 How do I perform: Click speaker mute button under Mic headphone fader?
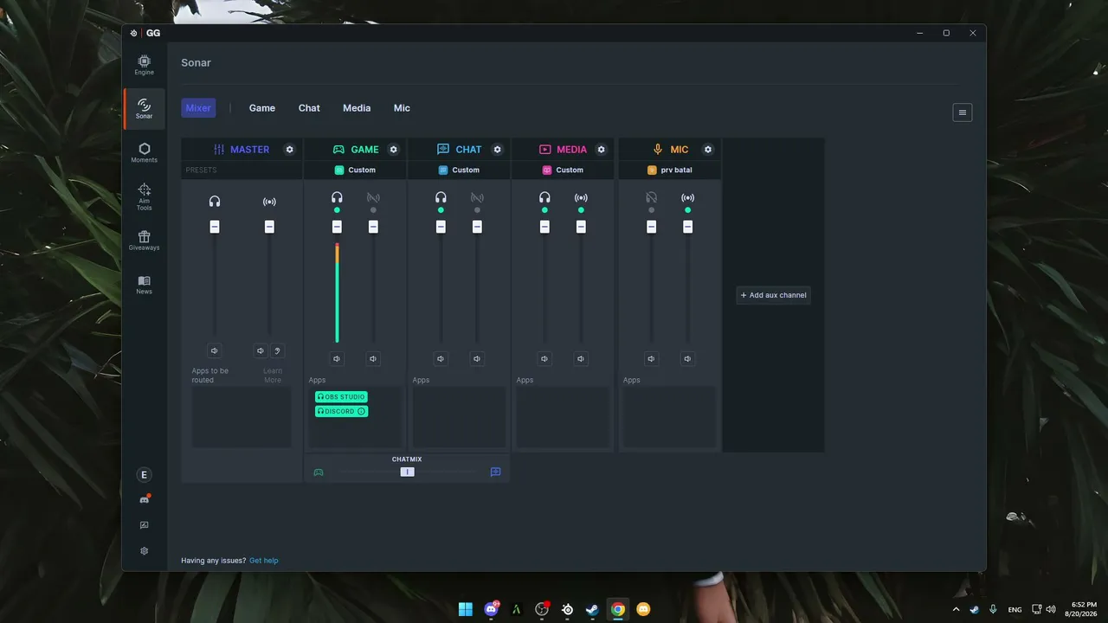click(652, 359)
